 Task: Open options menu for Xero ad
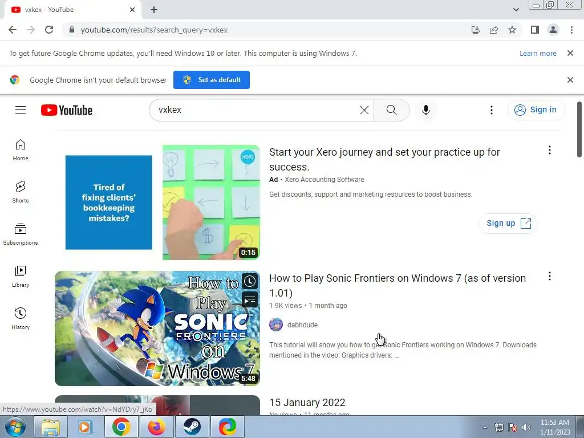549,150
